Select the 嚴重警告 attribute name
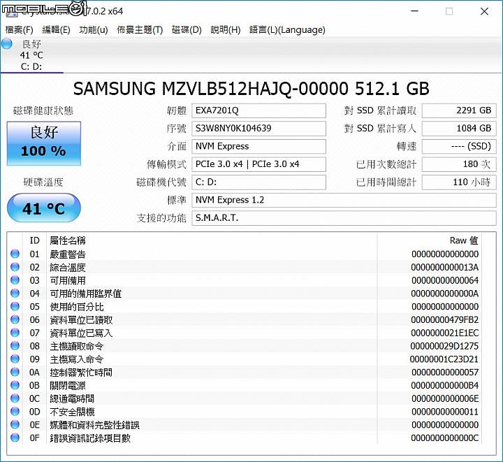The width and height of the screenshot is (503, 462). tap(68, 254)
